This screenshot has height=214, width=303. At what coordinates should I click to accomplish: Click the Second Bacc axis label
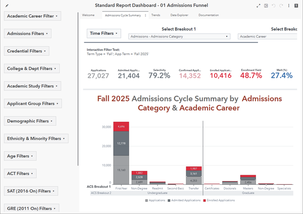pyautogui.click(x=175, y=188)
